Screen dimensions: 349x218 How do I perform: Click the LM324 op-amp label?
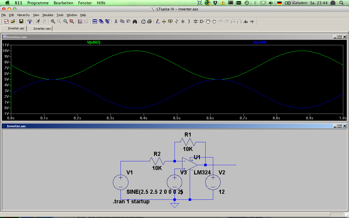tap(202, 172)
